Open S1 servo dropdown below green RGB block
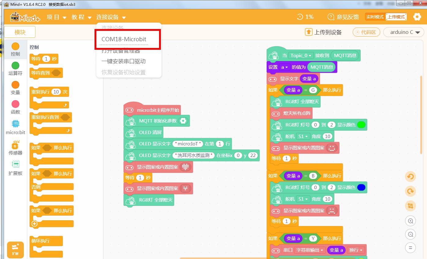The height and width of the screenshot is (259, 427). 303,136
